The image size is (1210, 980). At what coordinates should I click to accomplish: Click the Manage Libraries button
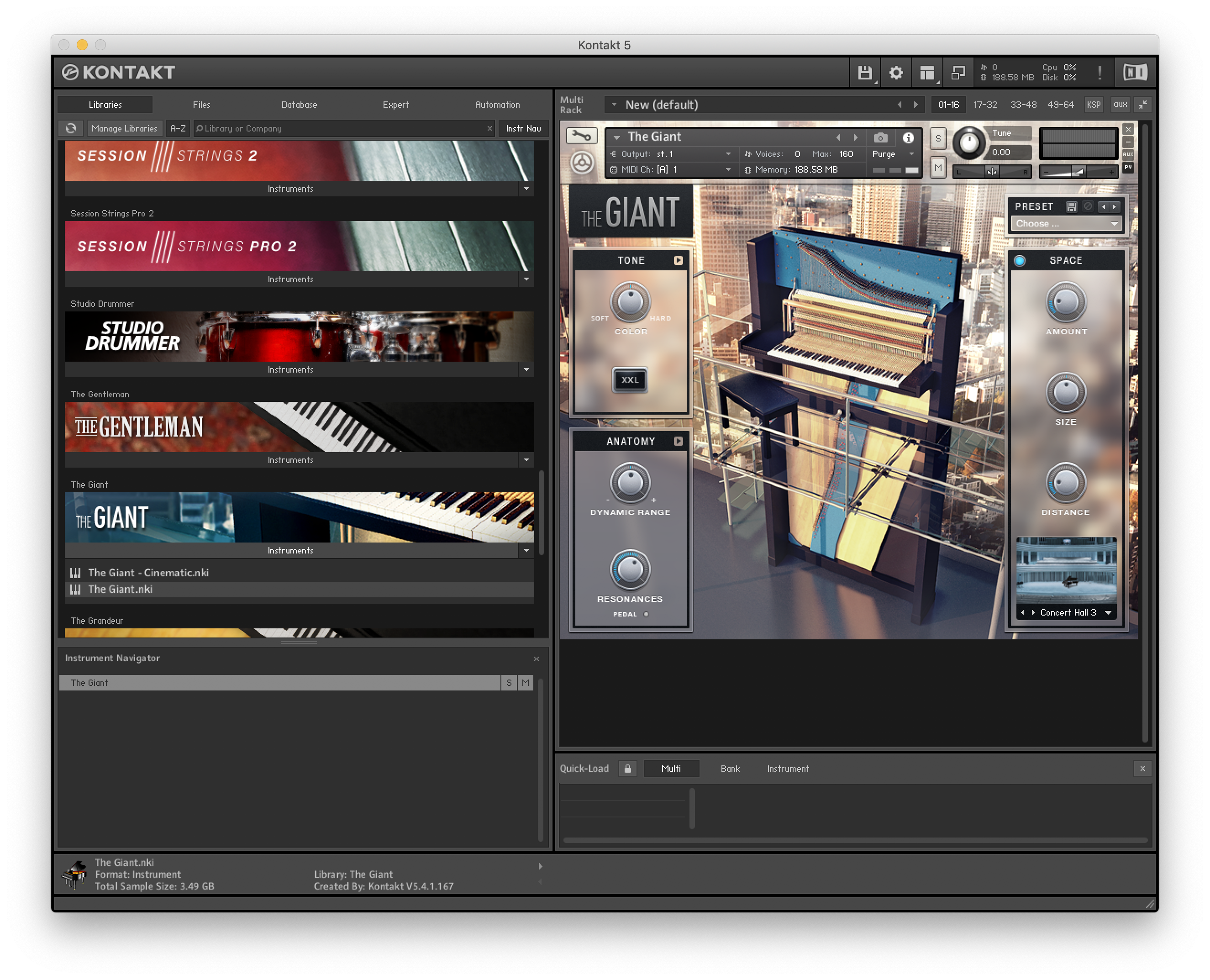pyautogui.click(x=124, y=128)
